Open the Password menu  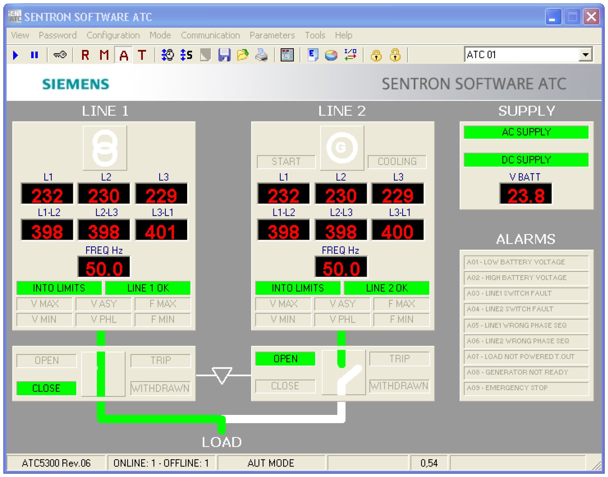(58, 35)
